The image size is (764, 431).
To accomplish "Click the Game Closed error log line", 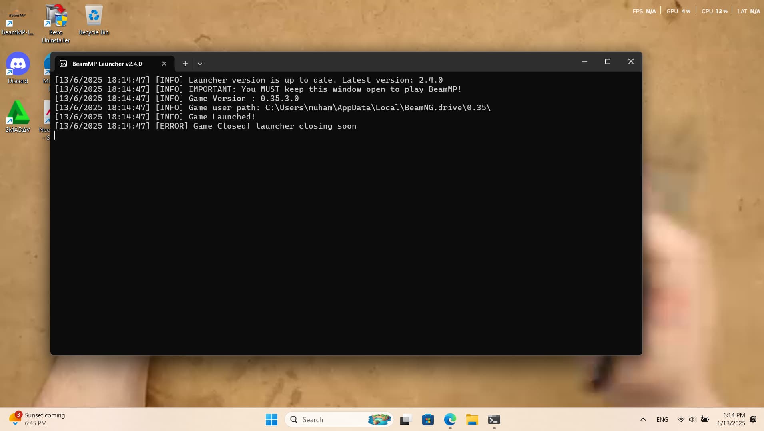I will coord(205,126).
